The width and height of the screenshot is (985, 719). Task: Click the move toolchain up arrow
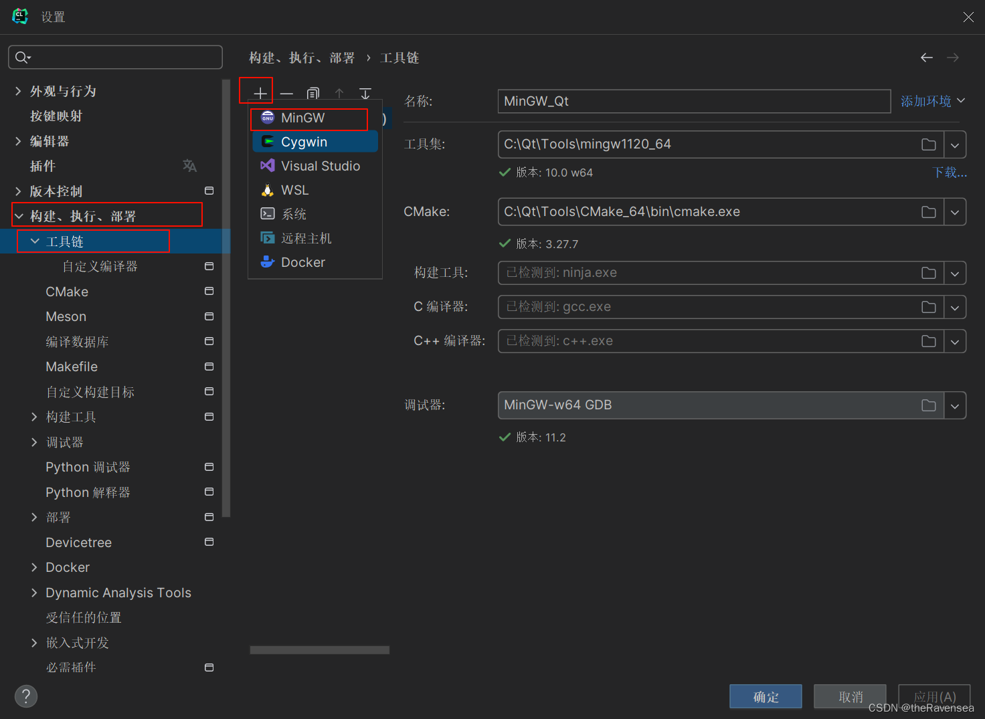pos(339,94)
